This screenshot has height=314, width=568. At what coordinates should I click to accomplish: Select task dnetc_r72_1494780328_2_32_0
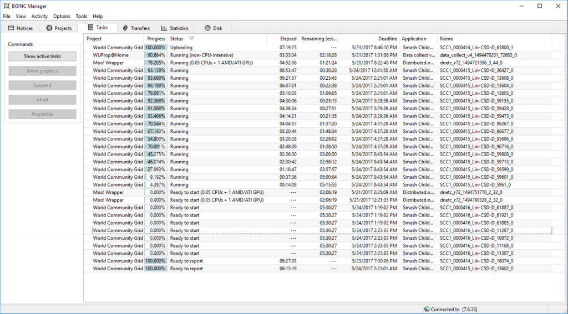point(318,200)
